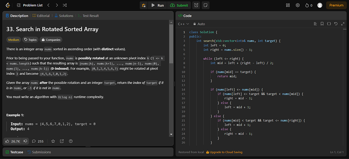Click the bookmark icon in editor toolbar
Screen dimensions: 349x159
[x=322, y=24]
